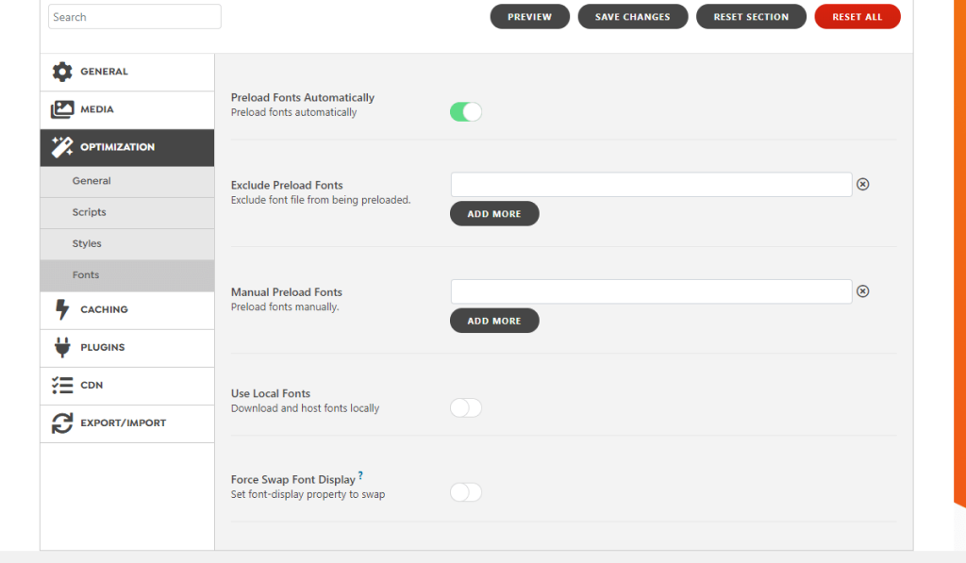Click the Plugins plug icon

tap(62, 347)
